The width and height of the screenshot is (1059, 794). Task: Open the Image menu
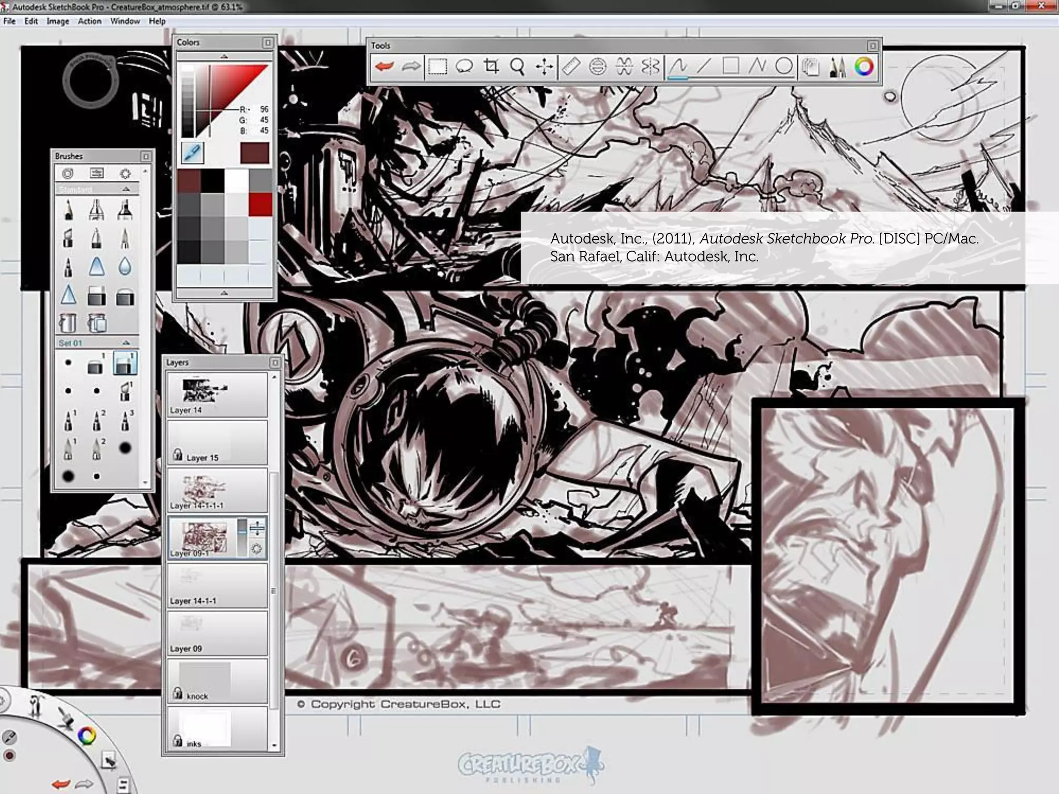(x=57, y=21)
